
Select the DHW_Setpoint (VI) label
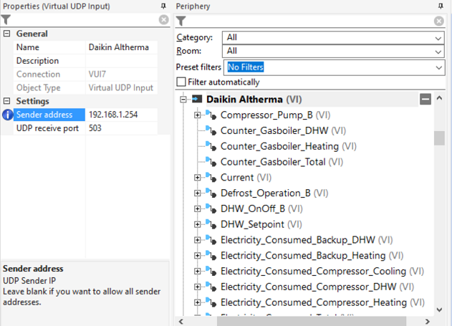tap(261, 224)
